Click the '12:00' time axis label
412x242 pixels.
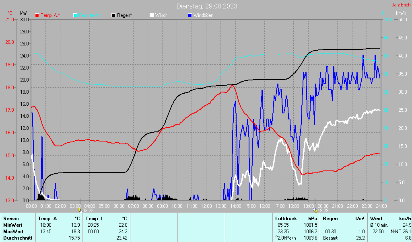click(x=206, y=206)
